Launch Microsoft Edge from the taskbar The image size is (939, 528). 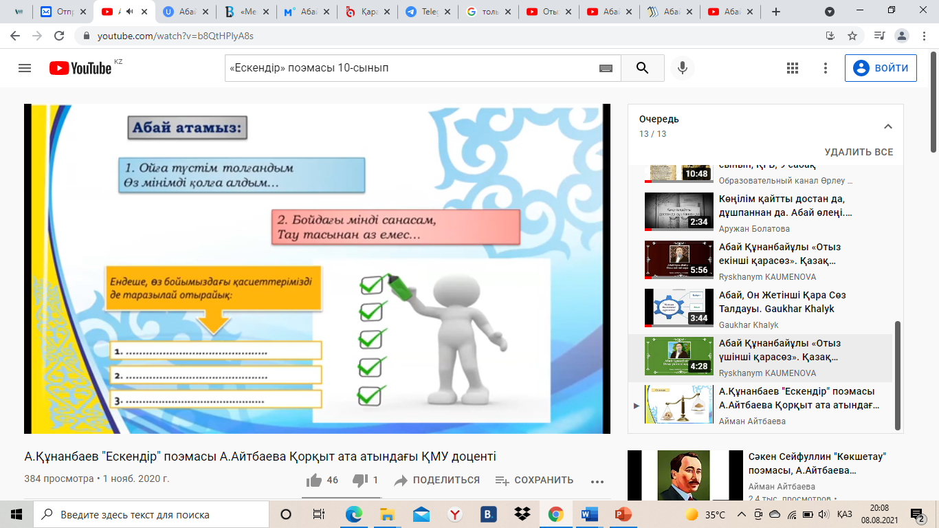click(353, 514)
